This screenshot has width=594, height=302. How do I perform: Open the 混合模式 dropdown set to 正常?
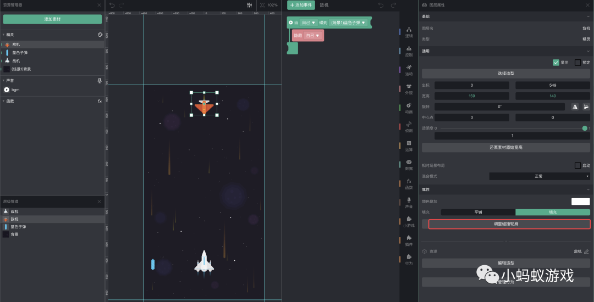(540, 176)
